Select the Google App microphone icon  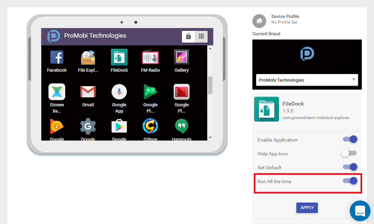[119, 92]
